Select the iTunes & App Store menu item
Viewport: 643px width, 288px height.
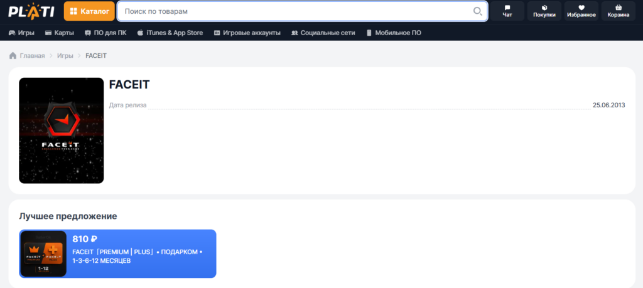click(170, 33)
